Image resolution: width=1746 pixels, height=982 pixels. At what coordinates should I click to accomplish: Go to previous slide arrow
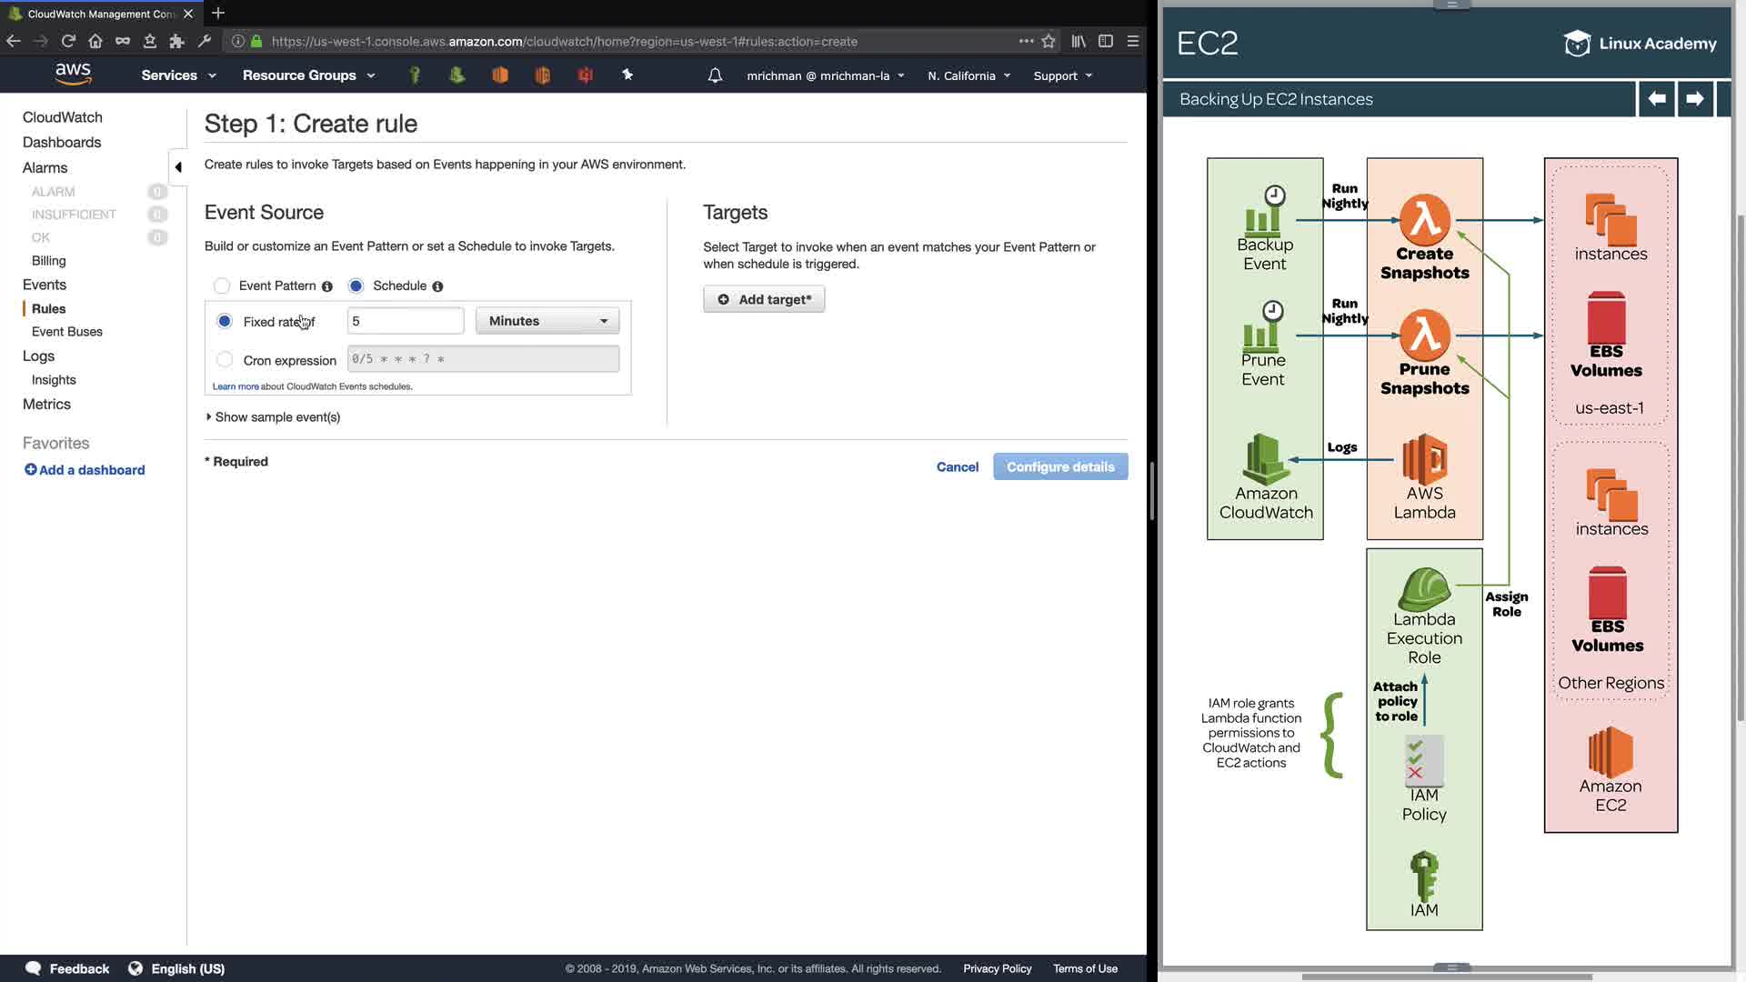pyautogui.click(x=1656, y=98)
